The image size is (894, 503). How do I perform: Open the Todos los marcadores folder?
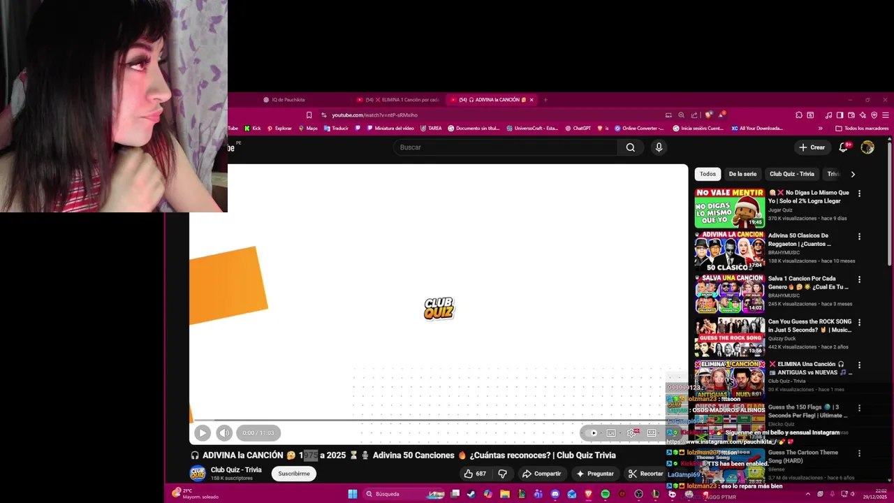click(x=862, y=128)
